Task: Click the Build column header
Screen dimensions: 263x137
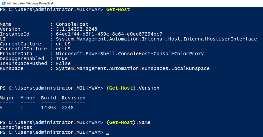Action: (x=49, y=98)
